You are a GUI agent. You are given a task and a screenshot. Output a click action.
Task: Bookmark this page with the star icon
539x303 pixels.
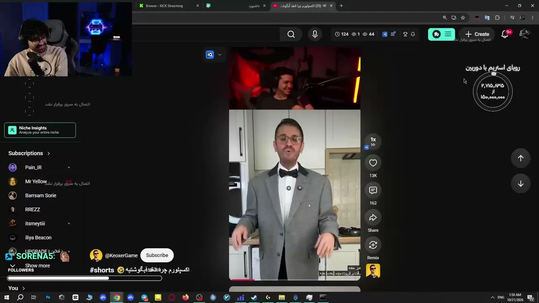pos(463,18)
